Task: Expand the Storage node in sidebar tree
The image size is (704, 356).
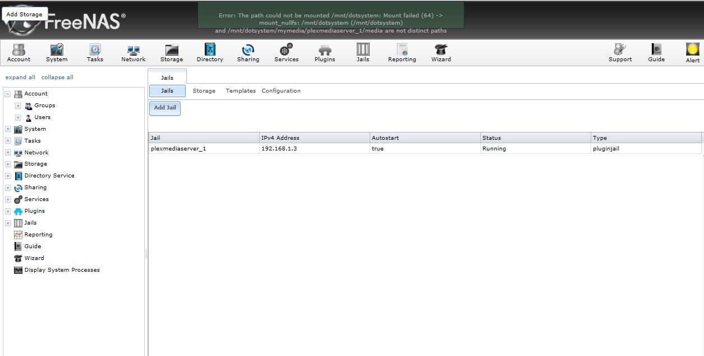Action: tap(8, 165)
